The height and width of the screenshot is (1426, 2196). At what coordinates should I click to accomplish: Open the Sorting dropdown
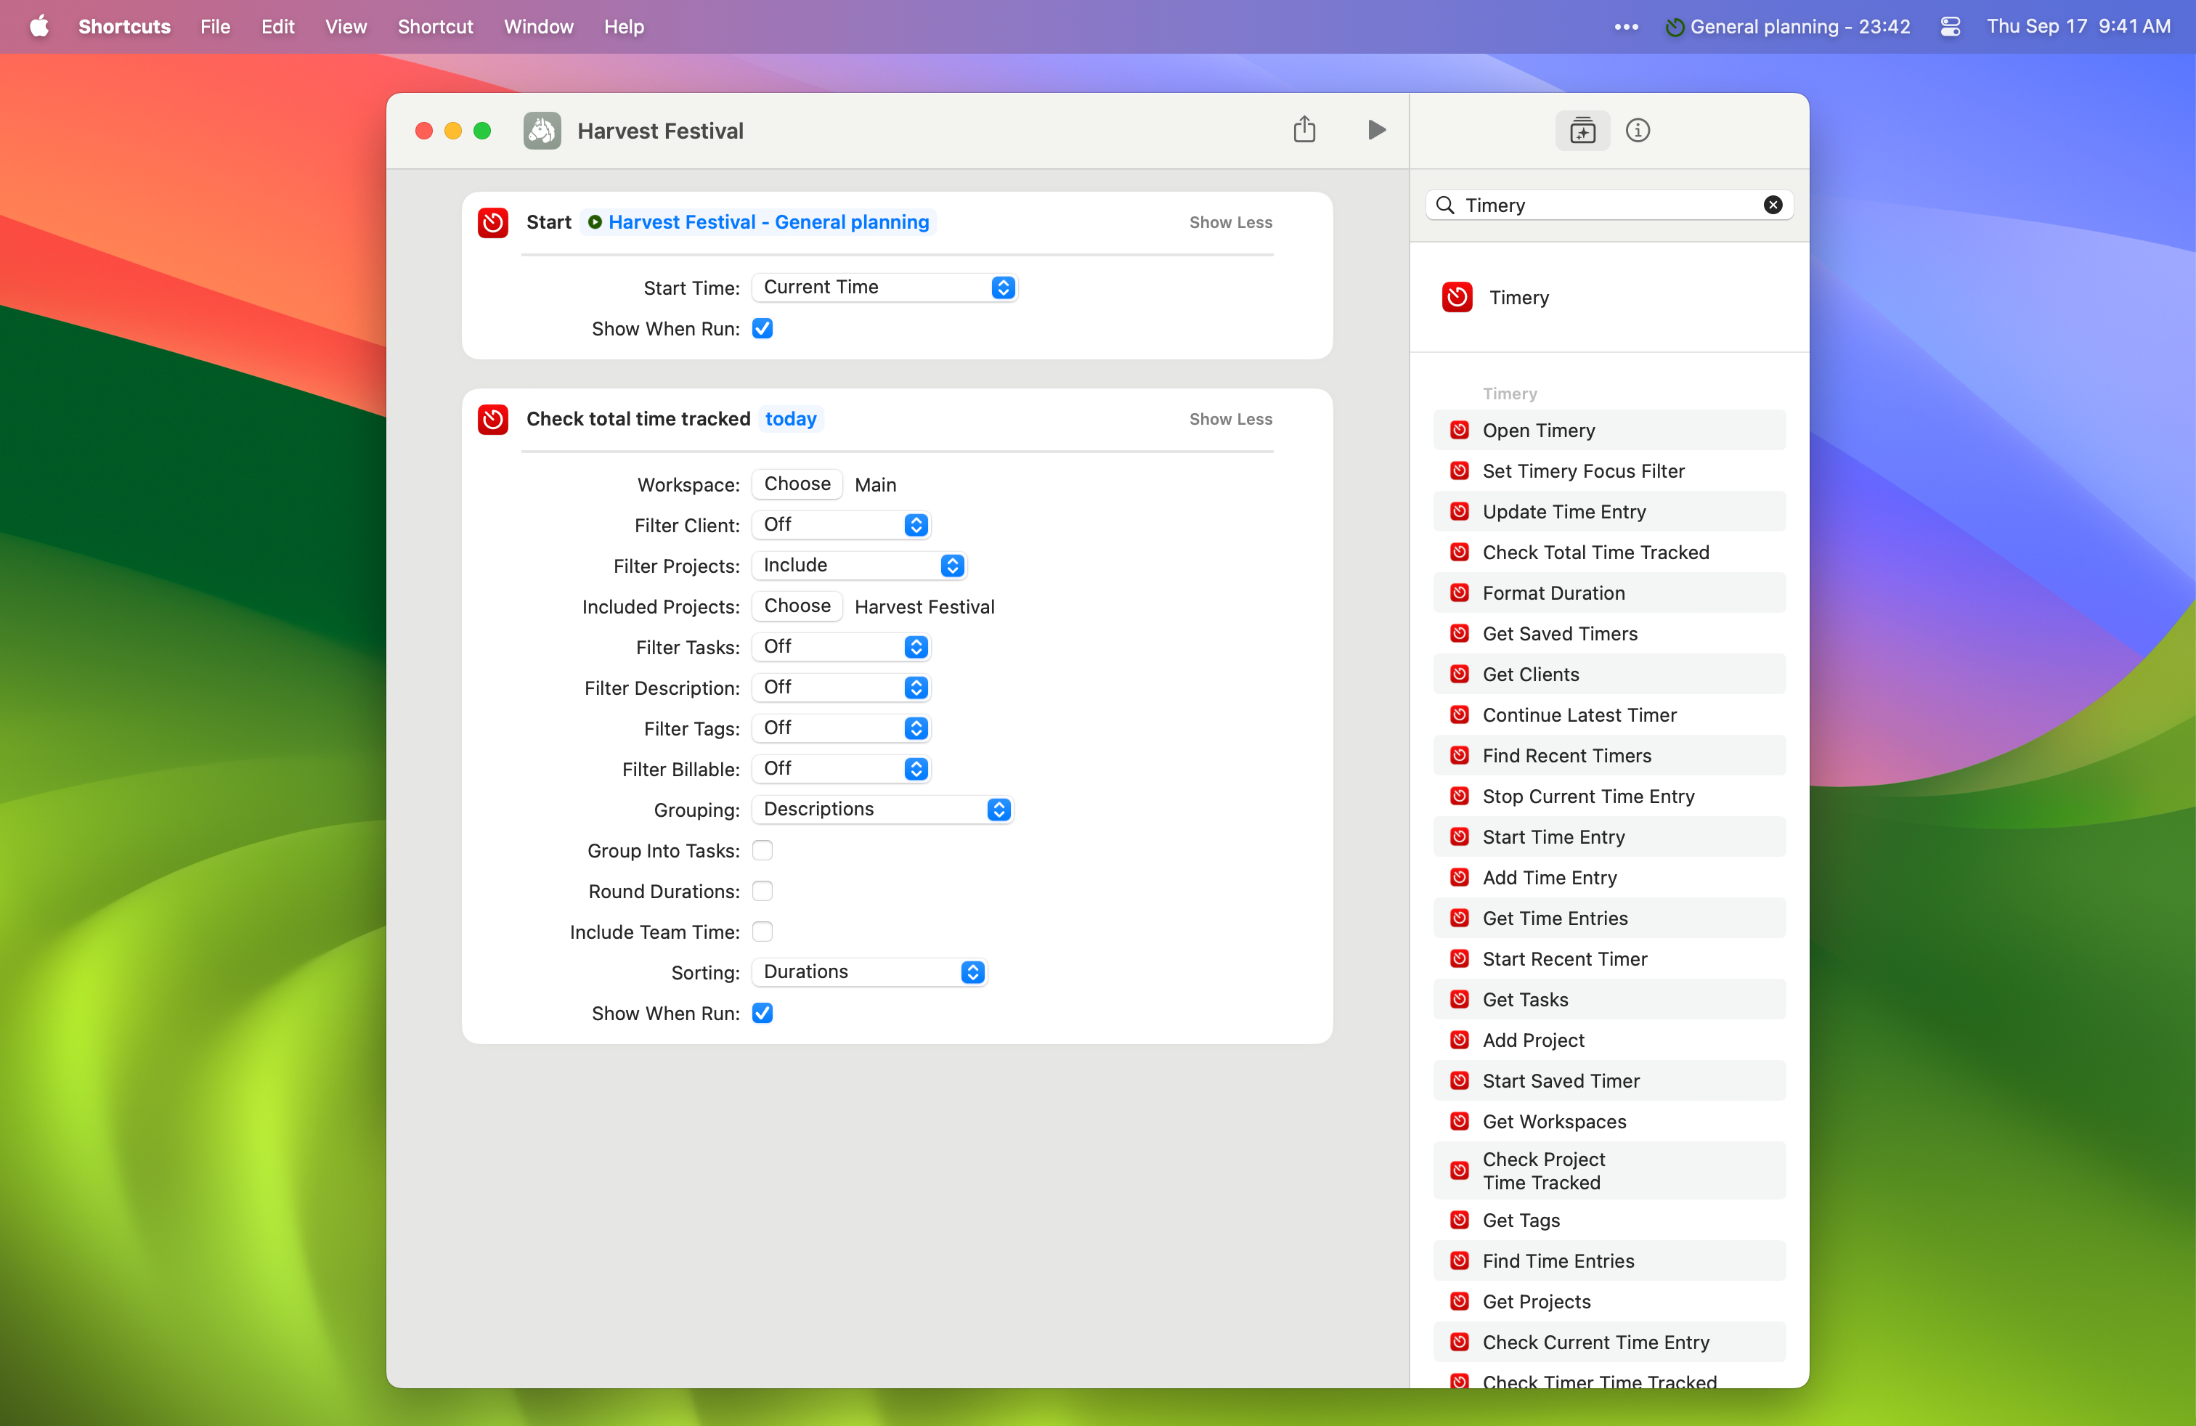869,971
